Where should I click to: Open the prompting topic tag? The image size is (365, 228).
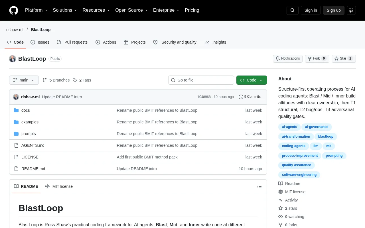tap(334, 156)
